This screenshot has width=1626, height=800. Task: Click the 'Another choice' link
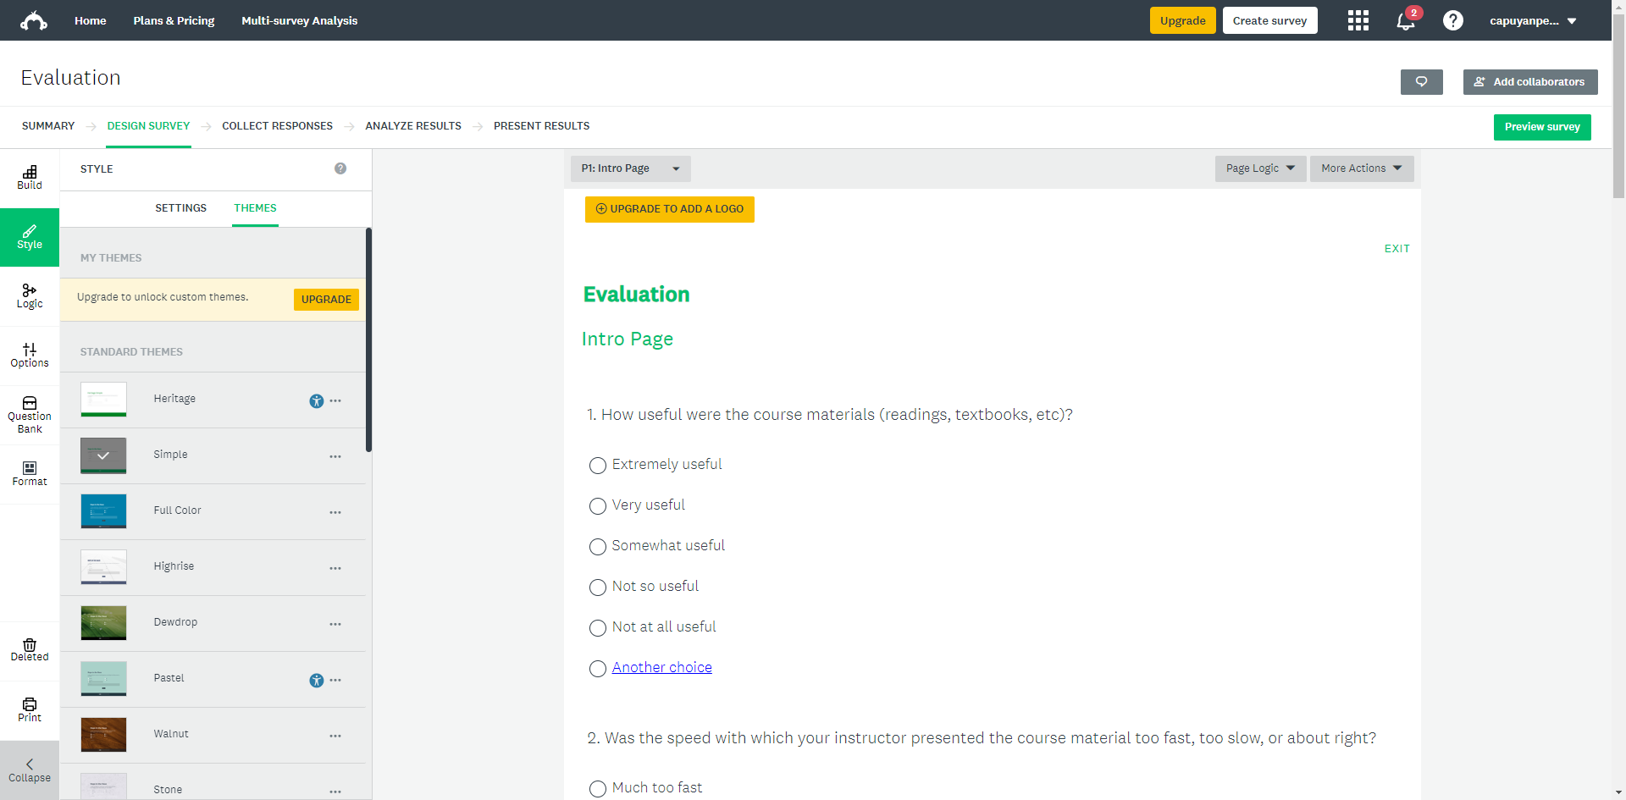coord(661,667)
